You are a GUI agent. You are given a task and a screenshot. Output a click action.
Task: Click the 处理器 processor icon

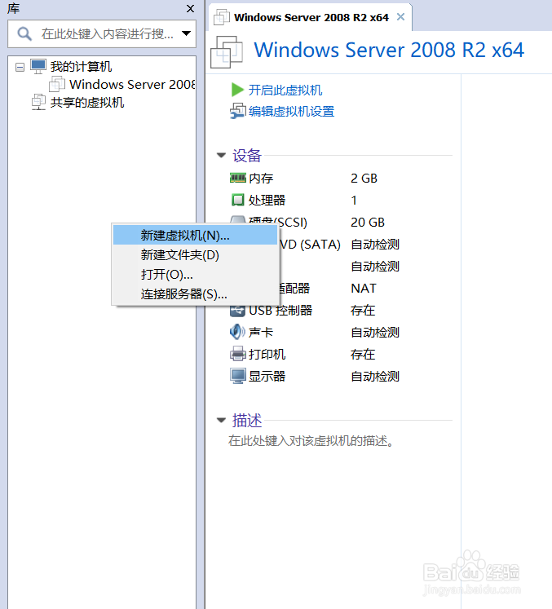pos(238,200)
